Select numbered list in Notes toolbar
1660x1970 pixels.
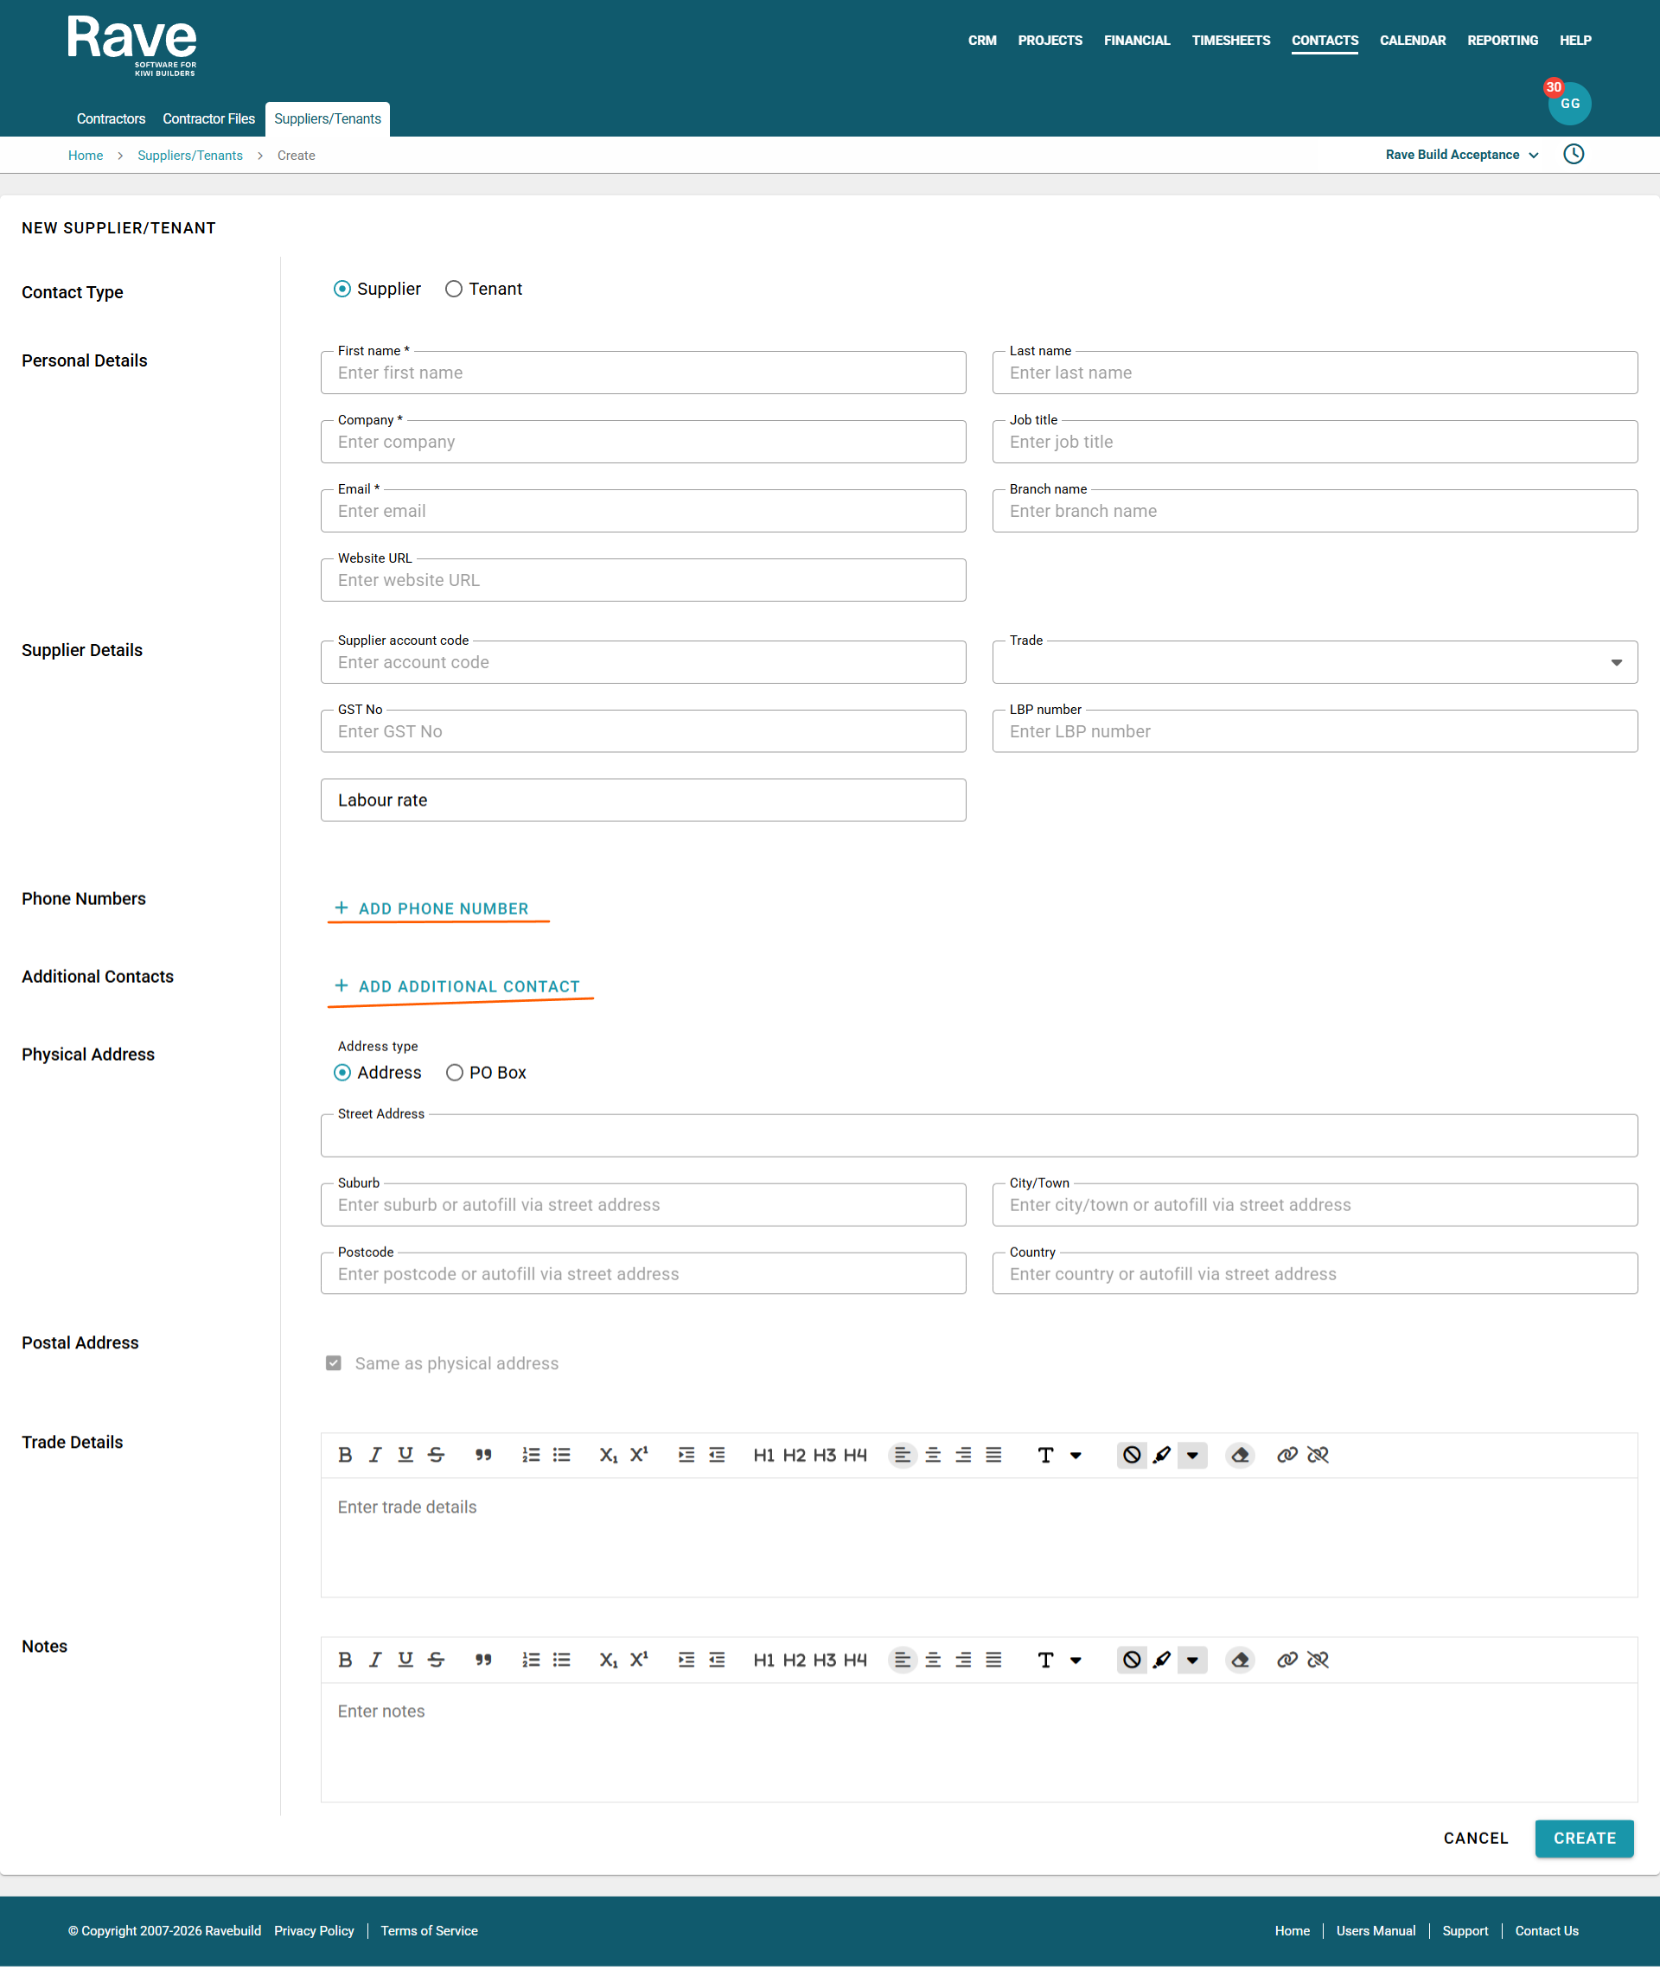pos(531,1661)
